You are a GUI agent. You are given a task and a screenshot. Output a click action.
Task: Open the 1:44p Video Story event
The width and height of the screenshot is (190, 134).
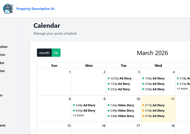coord(121,105)
